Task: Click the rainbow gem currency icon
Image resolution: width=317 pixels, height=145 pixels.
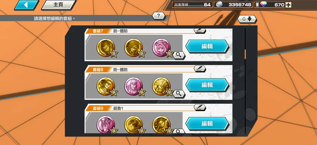Action: [263, 5]
